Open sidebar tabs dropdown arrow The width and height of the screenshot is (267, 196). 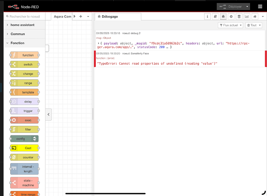263,16
